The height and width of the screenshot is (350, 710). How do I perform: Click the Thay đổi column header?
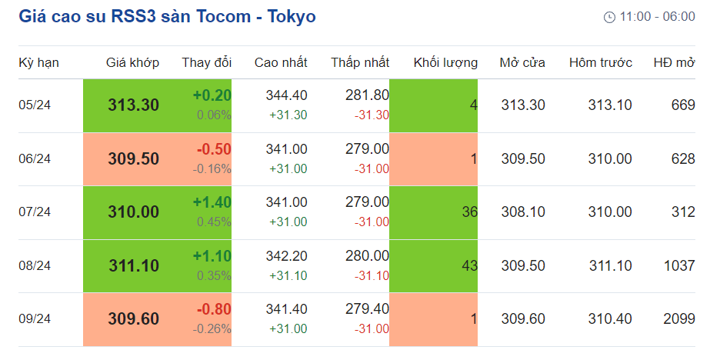coord(206,63)
